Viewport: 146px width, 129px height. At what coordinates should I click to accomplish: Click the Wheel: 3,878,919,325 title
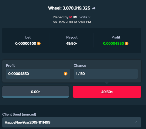(69, 8)
